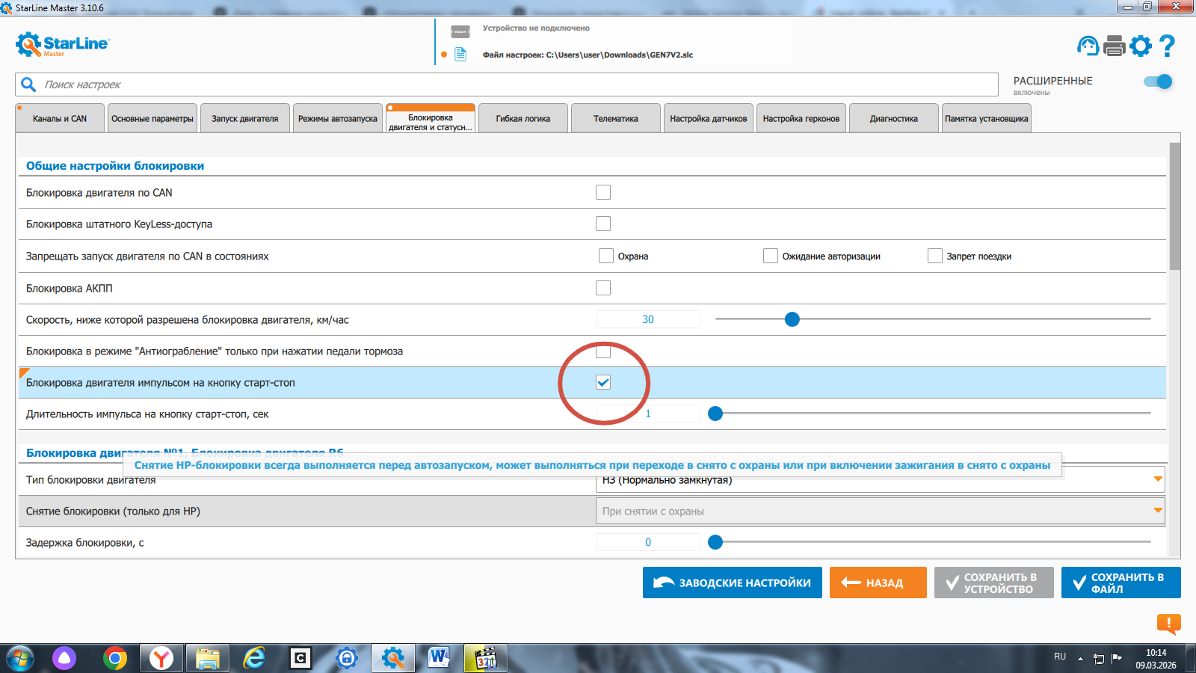Open settings gear icon in header
This screenshot has width=1196, height=673.
coord(1141,46)
